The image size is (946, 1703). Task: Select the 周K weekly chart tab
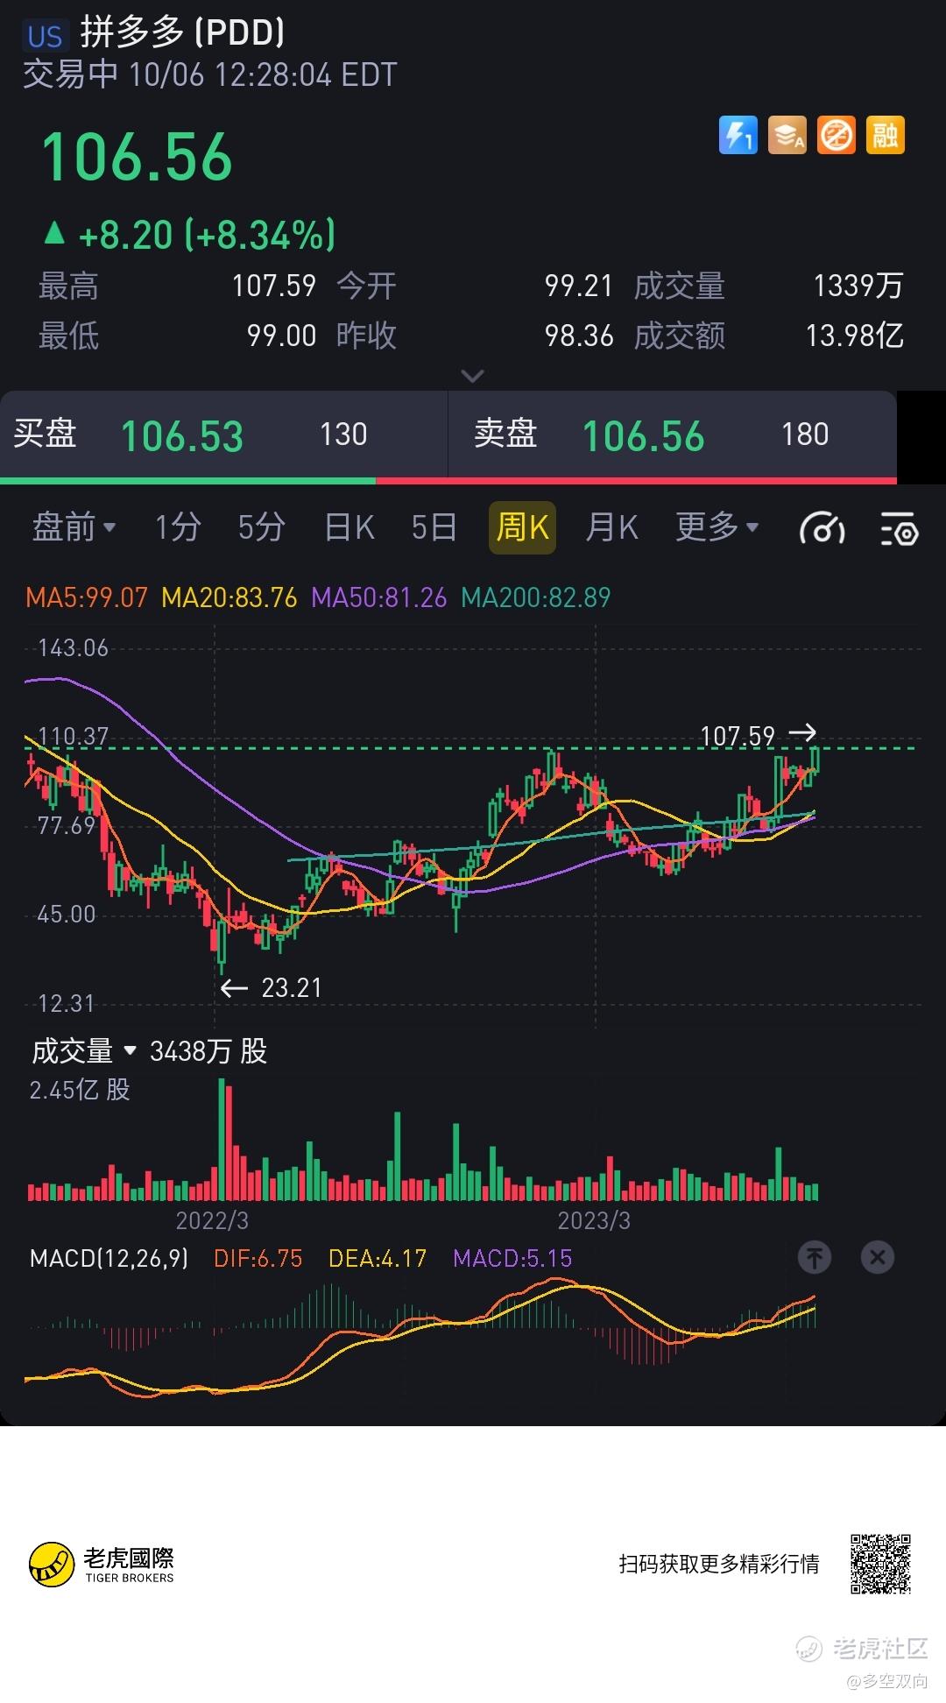point(522,527)
